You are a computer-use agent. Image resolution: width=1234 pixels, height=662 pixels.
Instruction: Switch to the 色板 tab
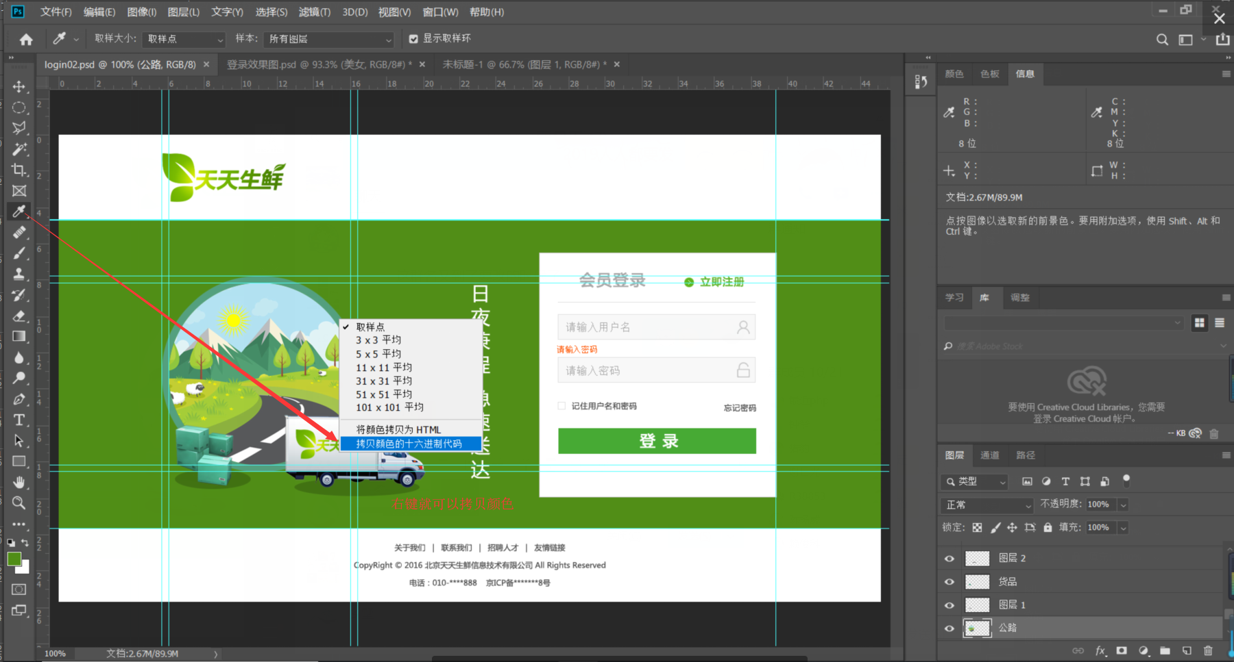tap(990, 74)
